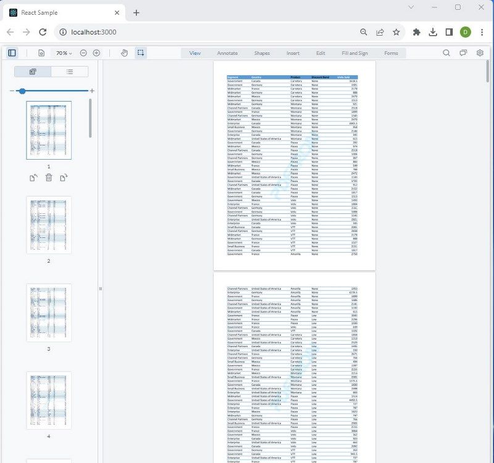Open the 70% zoom level dropdown
The image size is (494, 463).
click(64, 53)
